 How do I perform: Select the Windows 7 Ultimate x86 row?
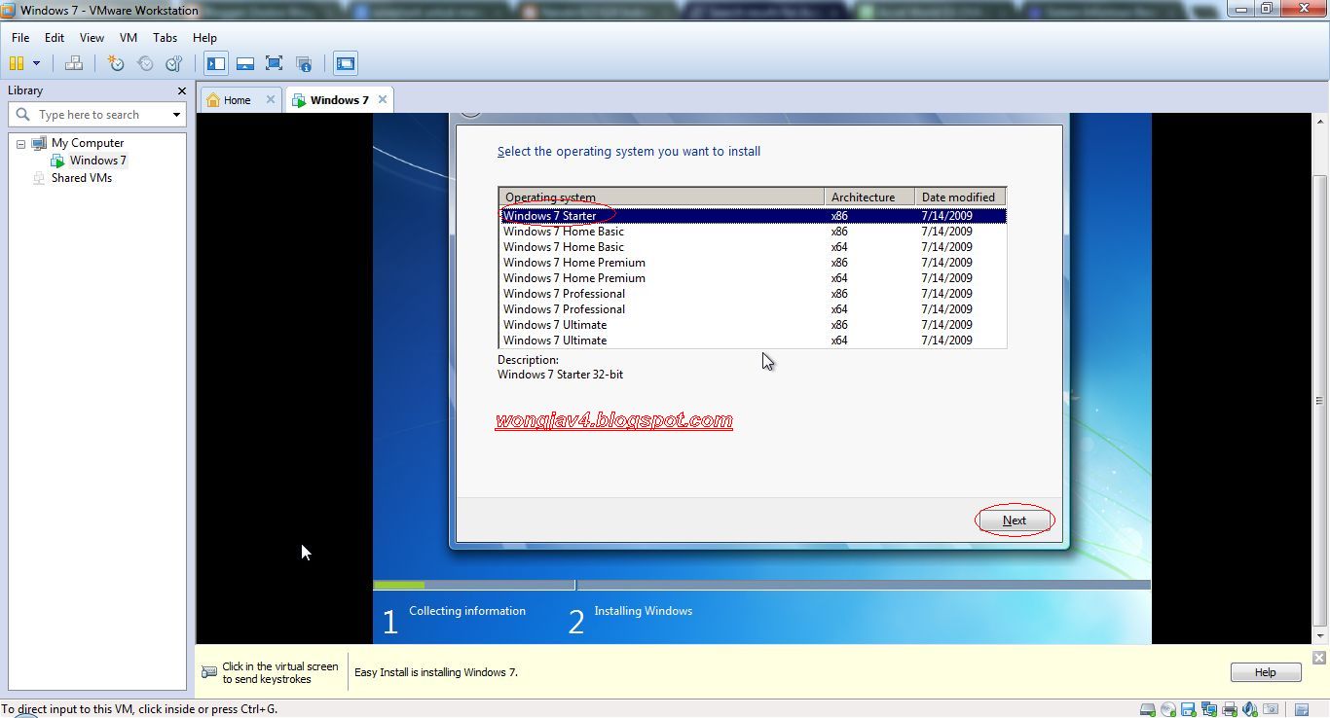click(753, 325)
